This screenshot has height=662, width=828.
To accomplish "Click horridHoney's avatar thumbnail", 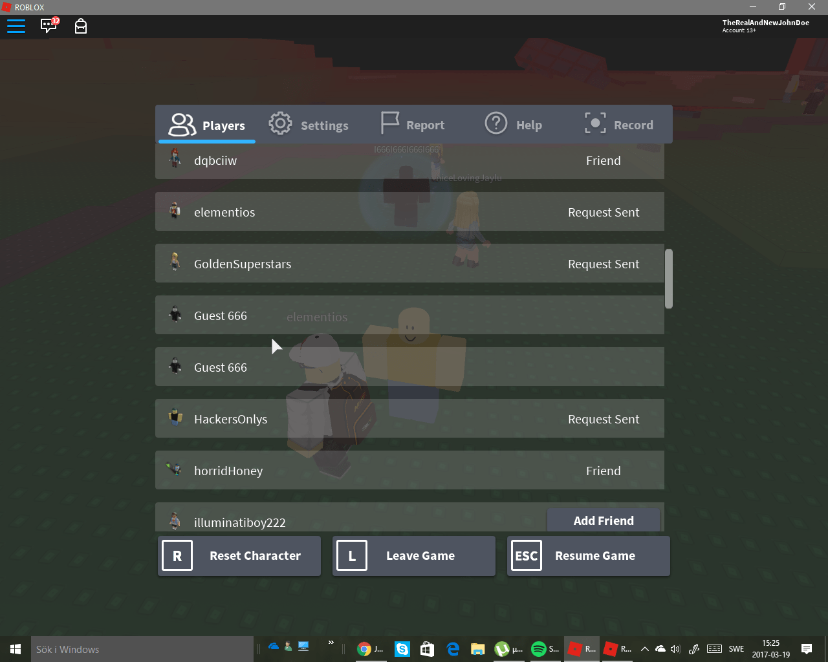I will coord(175,470).
